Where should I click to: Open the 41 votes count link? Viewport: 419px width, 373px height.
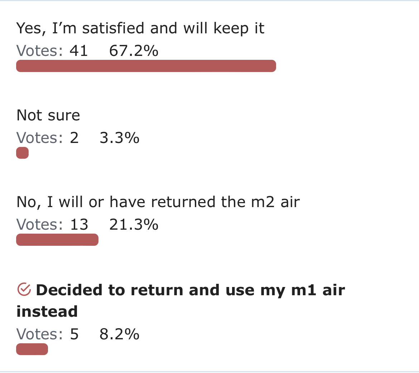(79, 51)
